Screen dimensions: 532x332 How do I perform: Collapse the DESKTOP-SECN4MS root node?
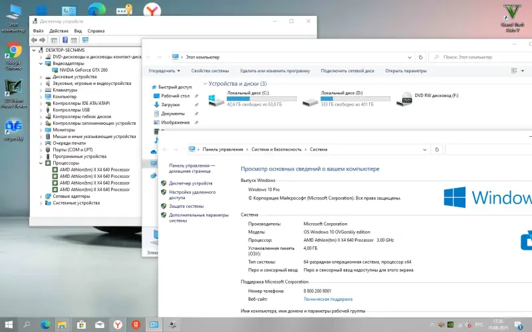tap(34, 50)
